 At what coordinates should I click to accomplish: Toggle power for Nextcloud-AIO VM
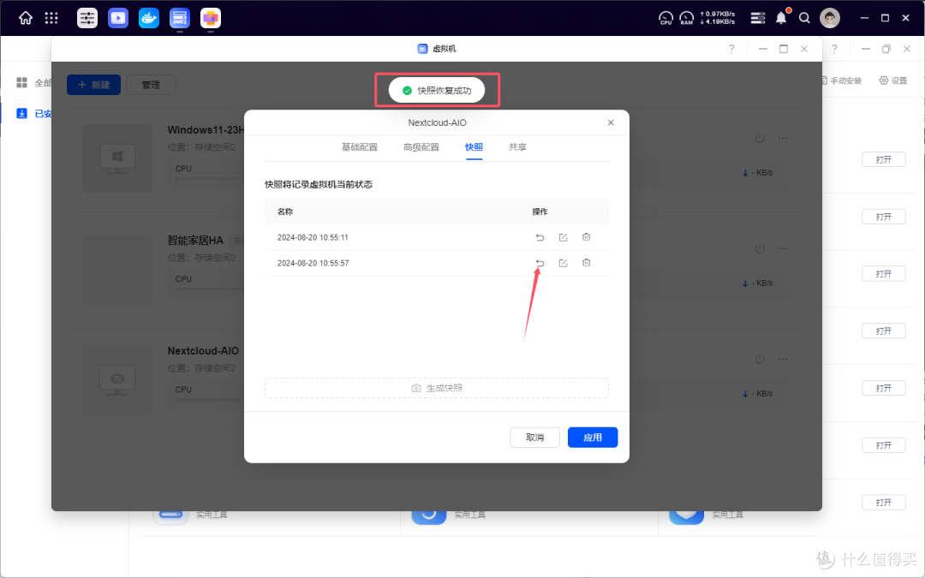(760, 359)
